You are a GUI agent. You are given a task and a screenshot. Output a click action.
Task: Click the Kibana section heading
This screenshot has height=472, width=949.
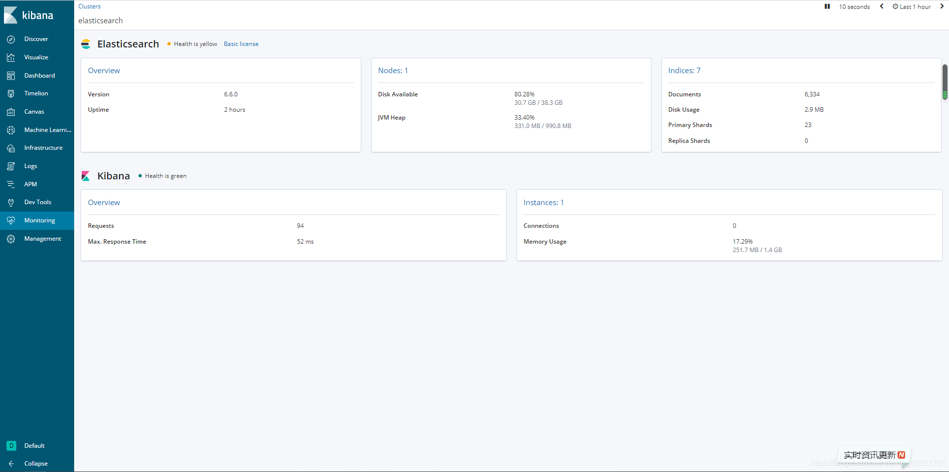tap(114, 176)
